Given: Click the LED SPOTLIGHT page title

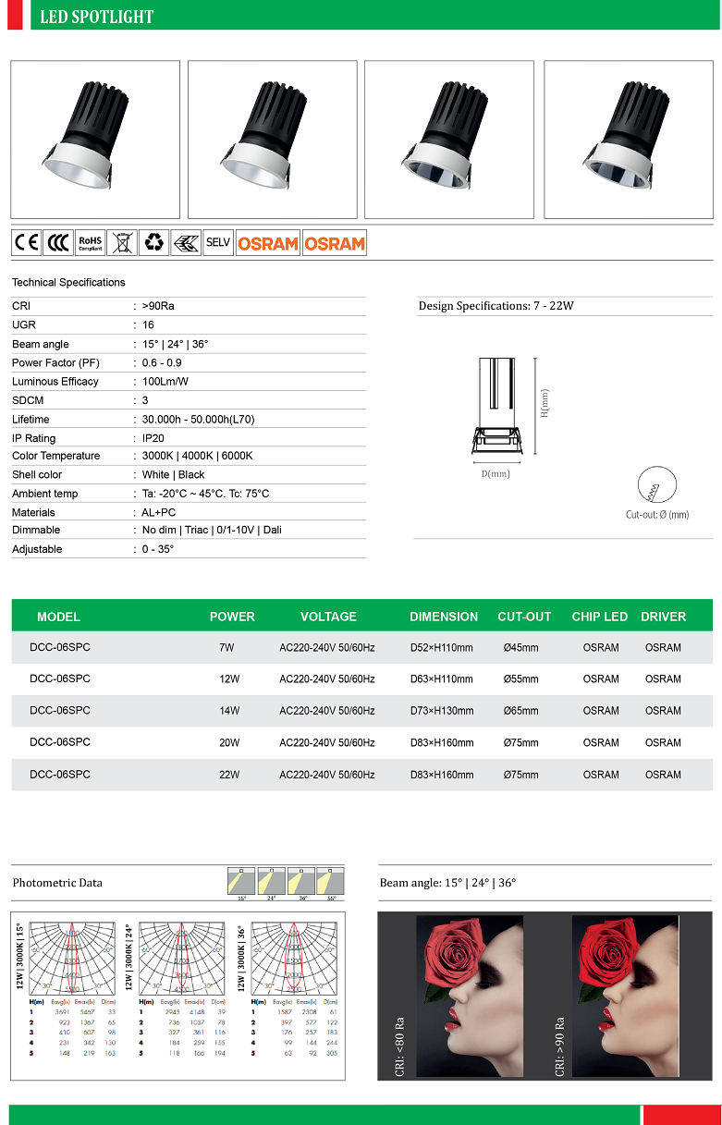Looking at the screenshot, I should coord(97,17).
